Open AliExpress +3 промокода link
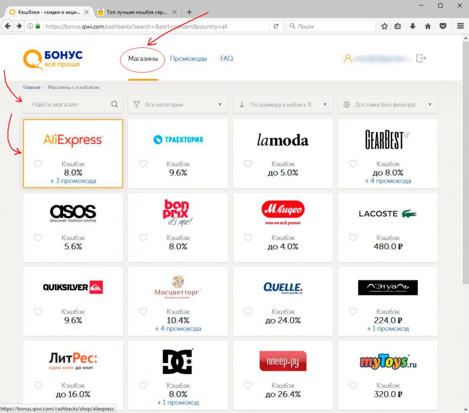The image size is (469, 413). pyautogui.click(x=73, y=181)
